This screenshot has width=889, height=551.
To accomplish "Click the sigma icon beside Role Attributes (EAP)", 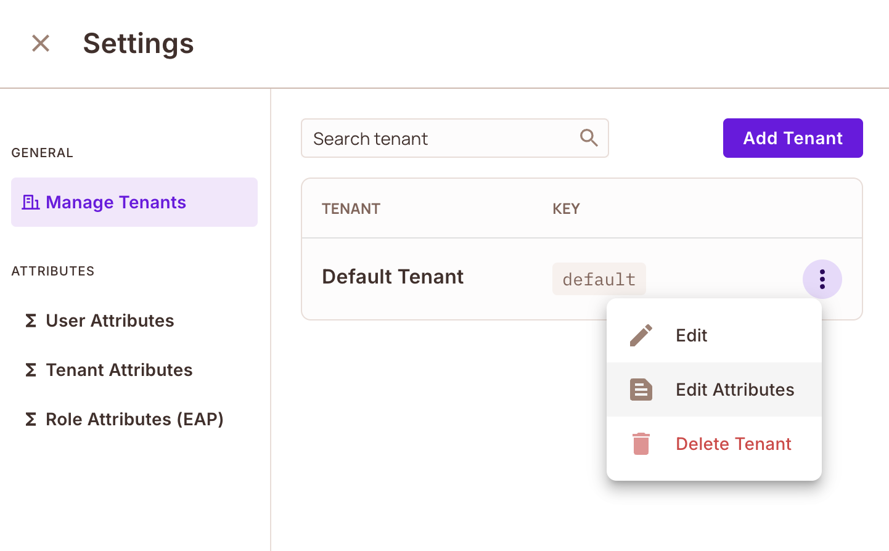I will 31,418.
